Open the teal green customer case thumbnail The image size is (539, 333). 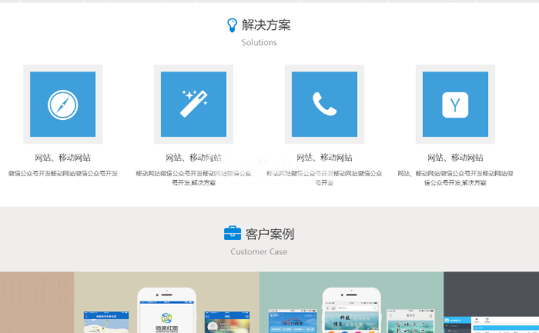(x=351, y=302)
